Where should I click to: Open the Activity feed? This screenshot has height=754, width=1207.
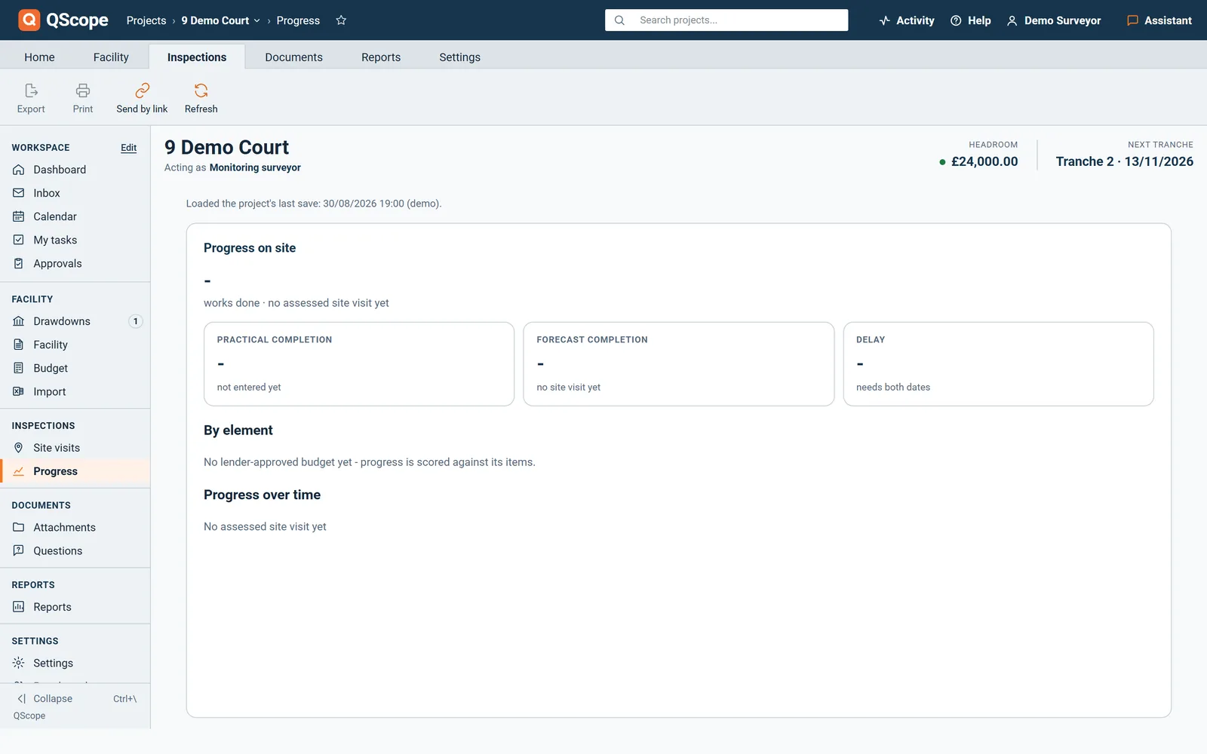click(x=907, y=20)
